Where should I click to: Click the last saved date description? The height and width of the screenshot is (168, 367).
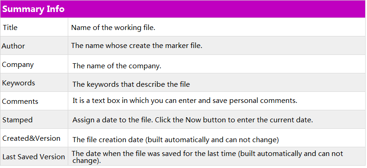coord(207,157)
